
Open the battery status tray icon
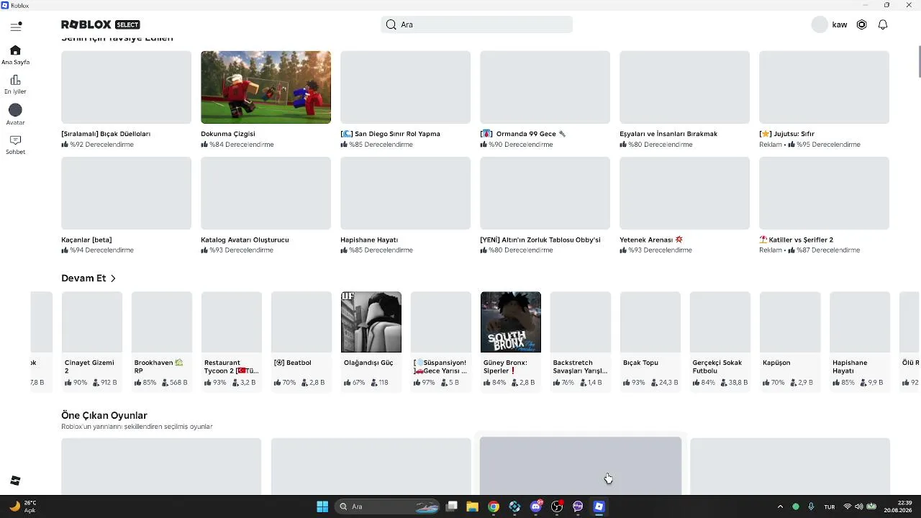[871, 506]
